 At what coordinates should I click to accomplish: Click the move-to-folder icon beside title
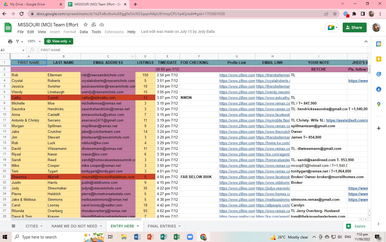(94, 25)
